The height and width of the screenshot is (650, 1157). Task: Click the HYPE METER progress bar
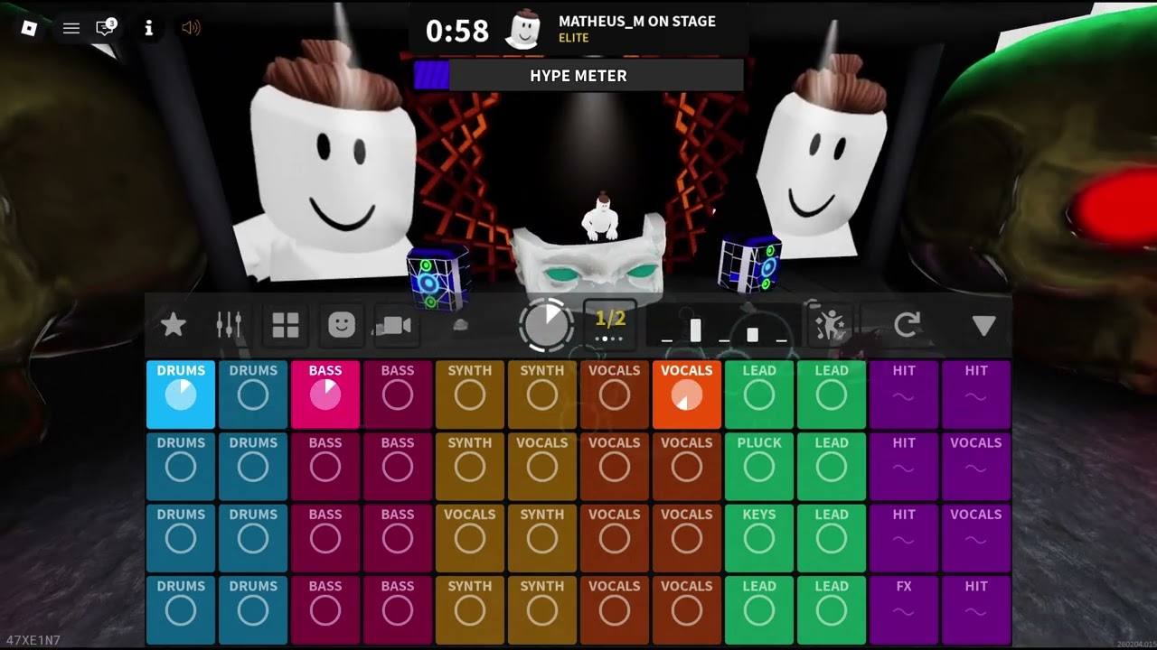pyautogui.click(x=578, y=76)
